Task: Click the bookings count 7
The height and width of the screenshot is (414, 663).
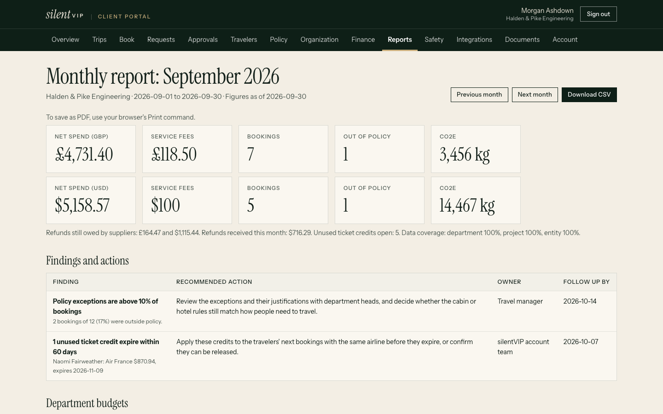Action: [x=250, y=155]
